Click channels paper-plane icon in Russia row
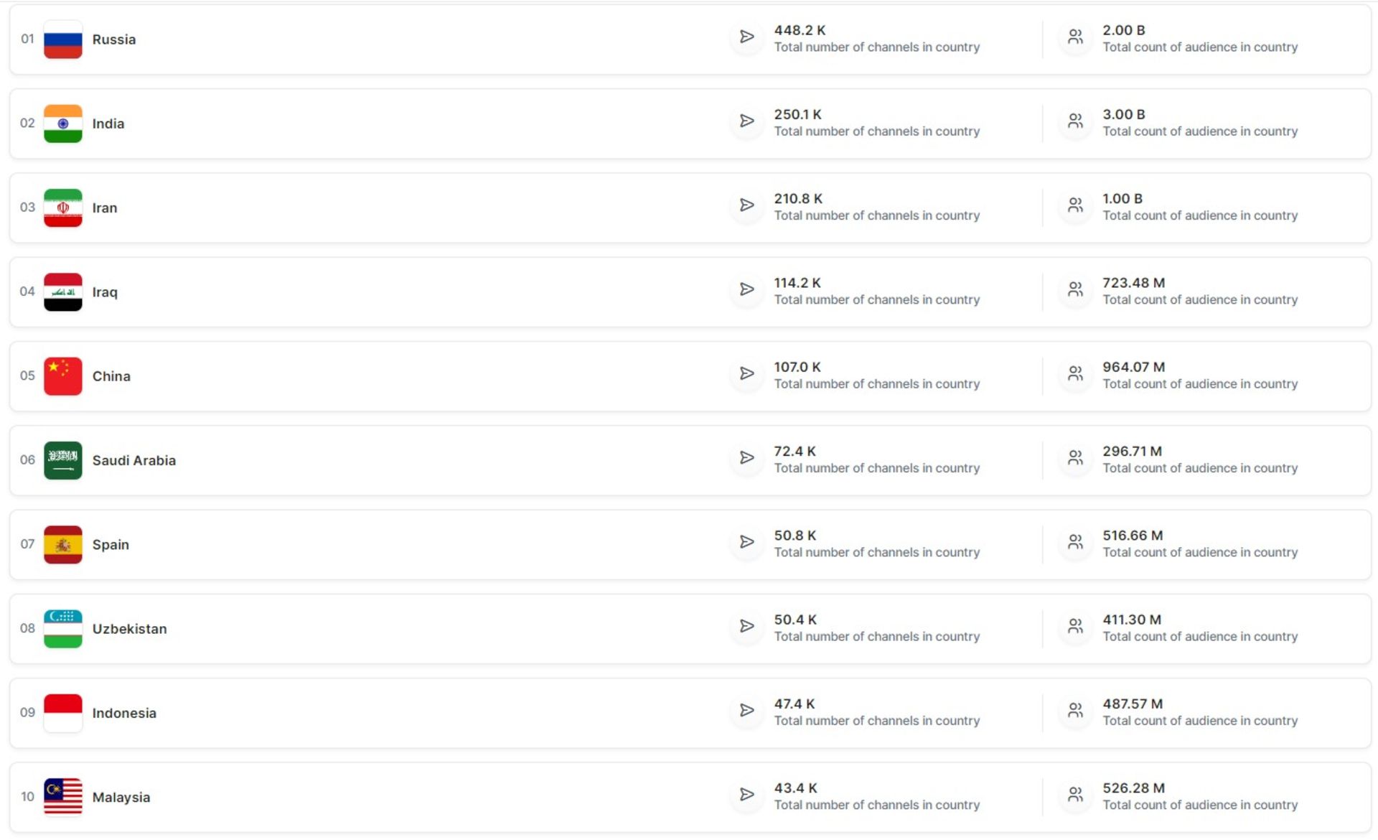Viewport: 1378px width, 840px height. click(747, 37)
